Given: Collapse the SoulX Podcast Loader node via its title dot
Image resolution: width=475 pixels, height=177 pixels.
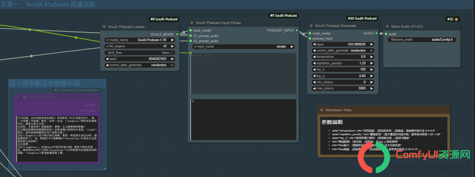Looking at the screenshot, I should point(104,27).
